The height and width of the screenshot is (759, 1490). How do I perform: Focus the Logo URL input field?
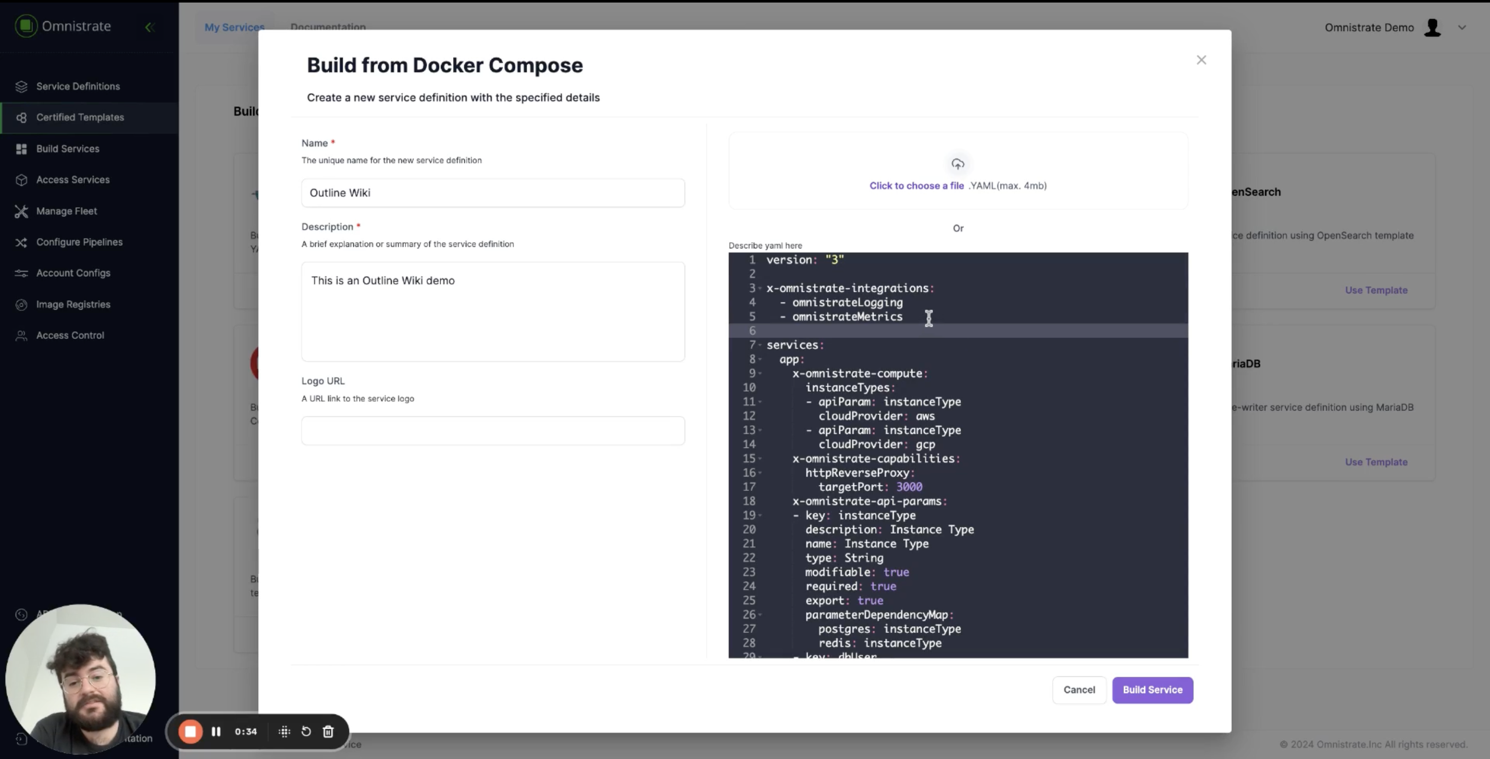[493, 431]
